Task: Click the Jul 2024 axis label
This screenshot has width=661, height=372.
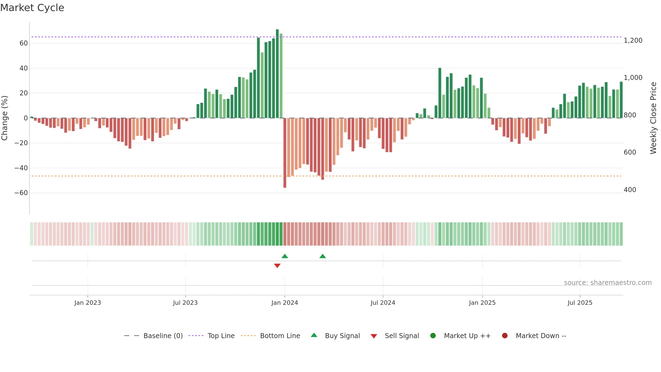Action: [383, 303]
